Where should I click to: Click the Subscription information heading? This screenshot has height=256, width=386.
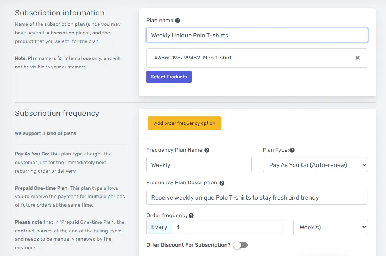pos(59,13)
